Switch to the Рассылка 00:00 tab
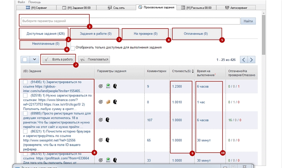This screenshot has width=282, height=168. [197, 8]
